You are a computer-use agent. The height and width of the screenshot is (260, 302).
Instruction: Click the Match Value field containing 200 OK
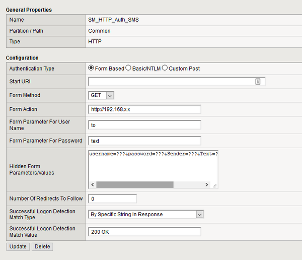coord(144,232)
